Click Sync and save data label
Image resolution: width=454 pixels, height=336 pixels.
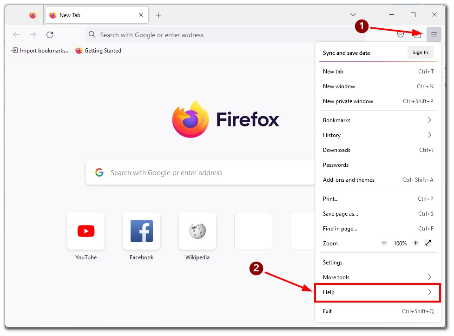tap(346, 53)
